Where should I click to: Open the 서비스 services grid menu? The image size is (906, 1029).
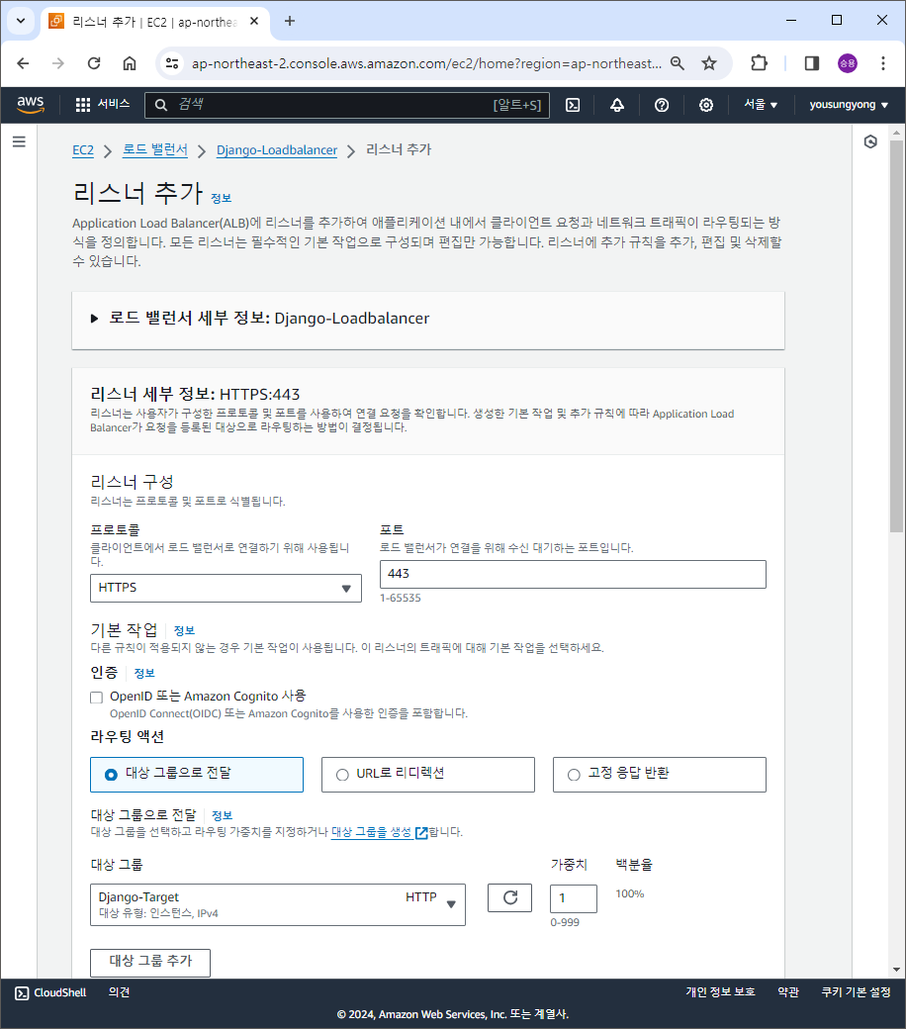[x=102, y=104]
